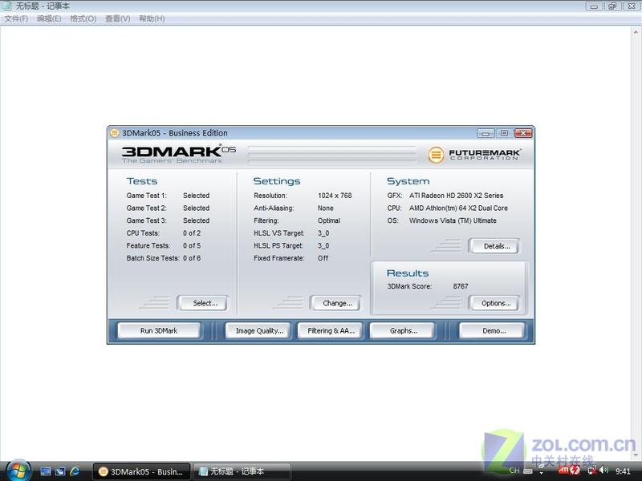642x481 pixels.
Task: Click the taskbar clock 9:41
Action: [623, 471]
